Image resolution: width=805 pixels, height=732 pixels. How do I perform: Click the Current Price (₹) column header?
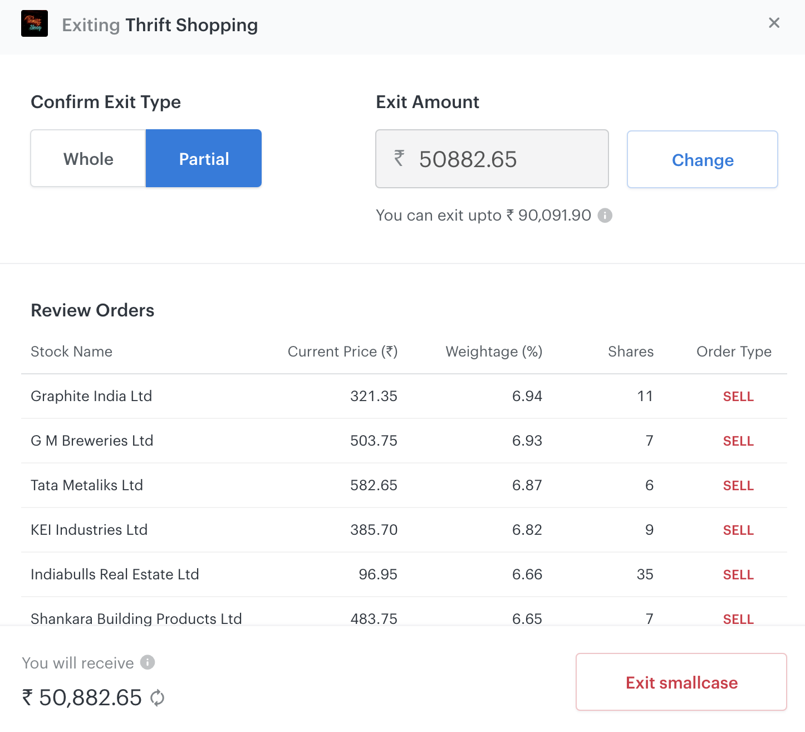(342, 352)
